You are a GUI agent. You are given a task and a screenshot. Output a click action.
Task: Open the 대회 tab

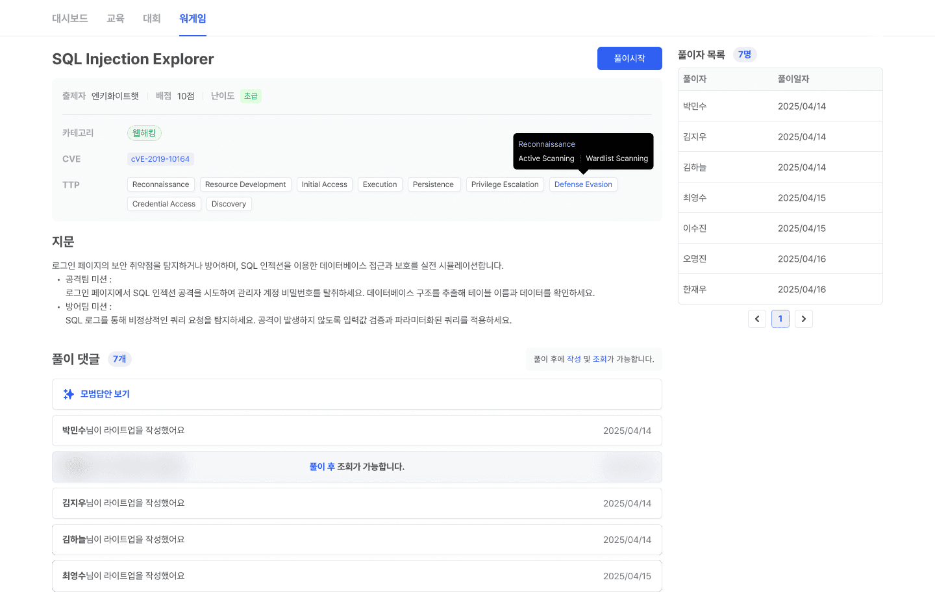click(x=152, y=18)
